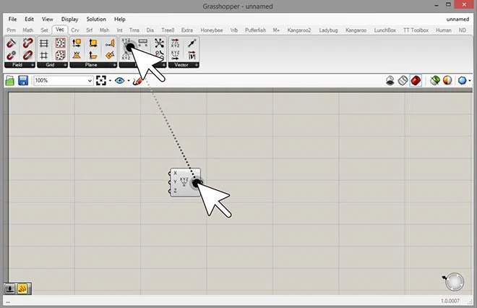Click the unnamed document title button

tap(457, 20)
